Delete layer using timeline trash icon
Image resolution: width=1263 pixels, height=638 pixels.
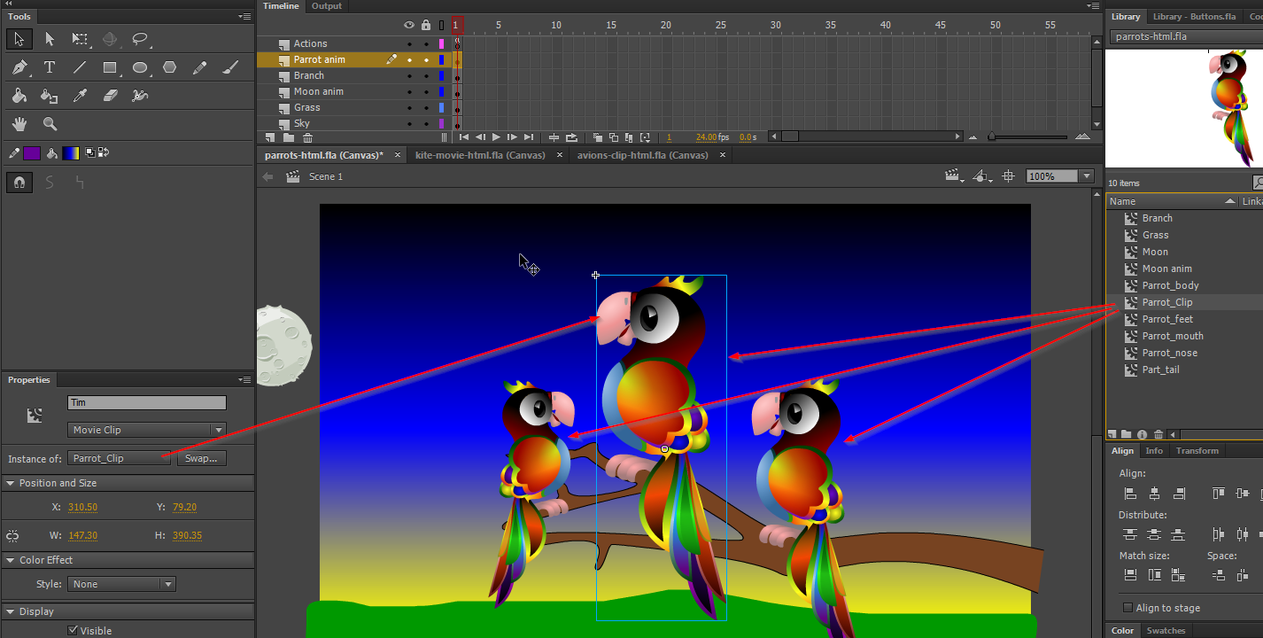coord(307,137)
